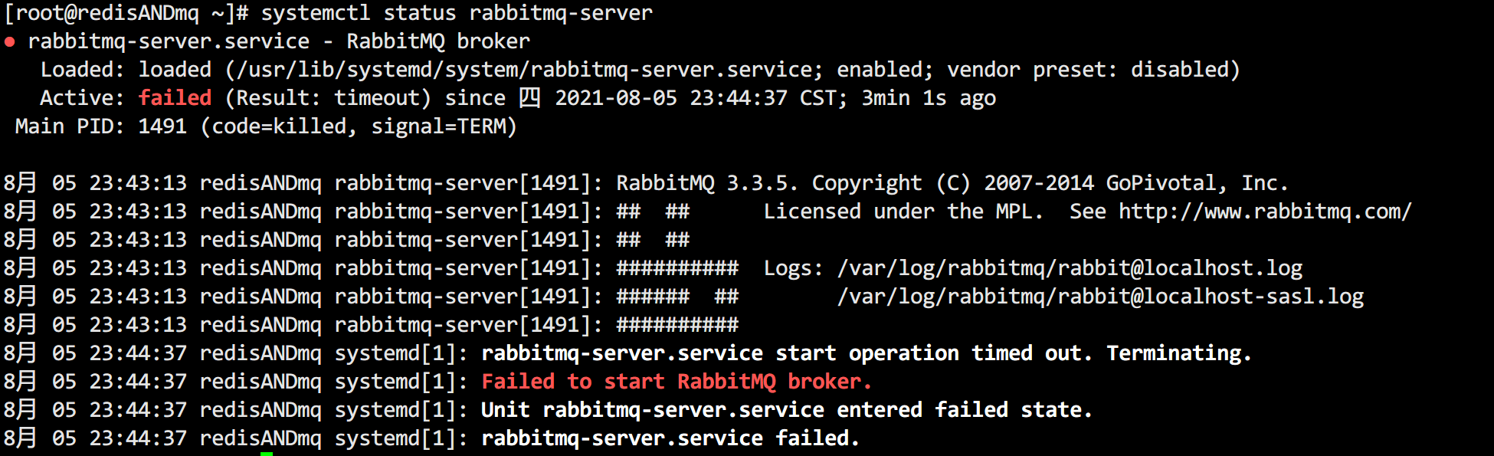Click the red "Failed to start RabbitMQ broker." message
Screen dimensions: 1494x456
click(676, 382)
